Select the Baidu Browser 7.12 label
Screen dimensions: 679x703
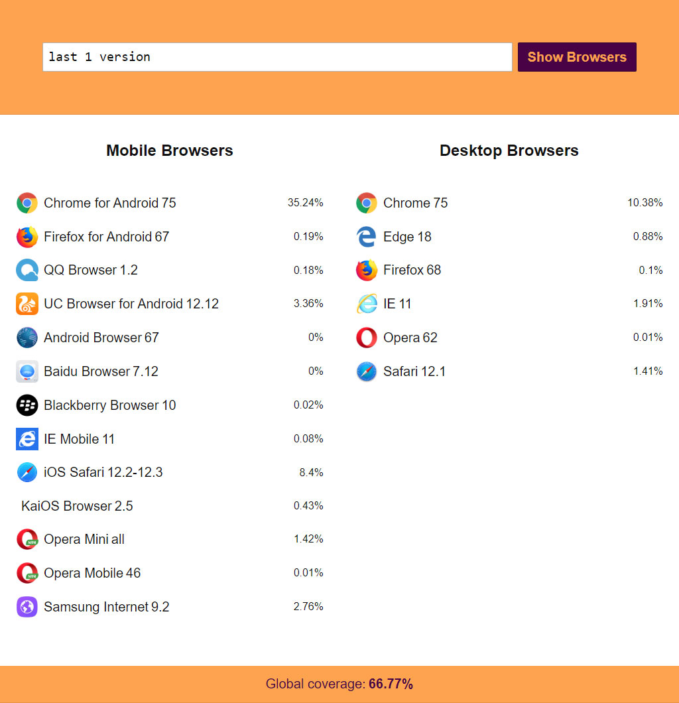pyautogui.click(x=101, y=371)
